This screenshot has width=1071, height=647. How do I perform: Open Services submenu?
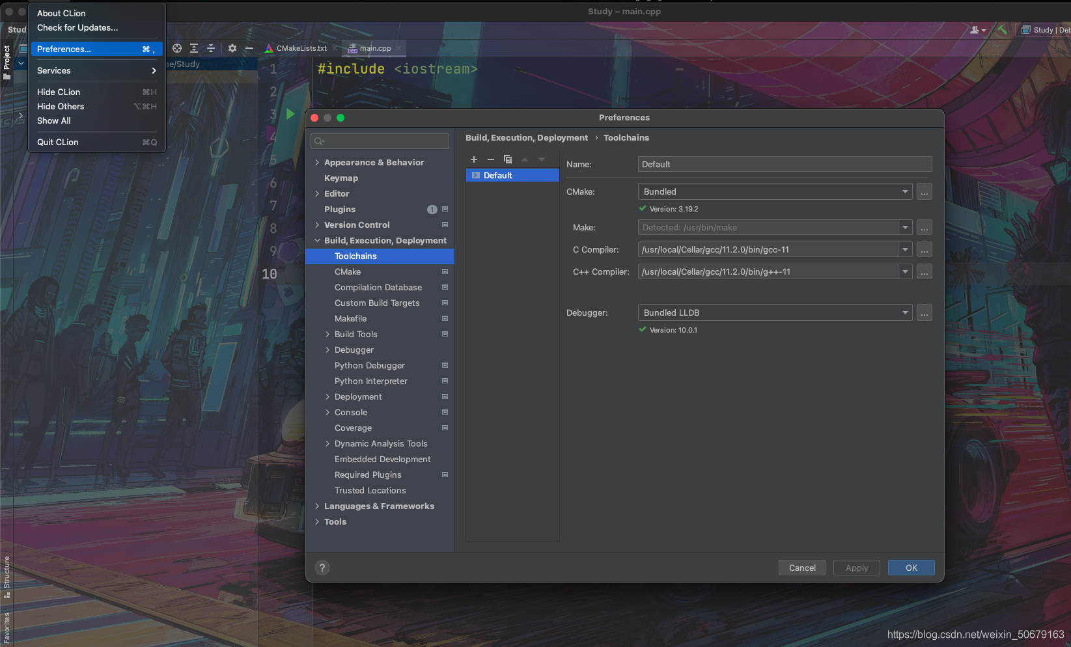click(96, 70)
